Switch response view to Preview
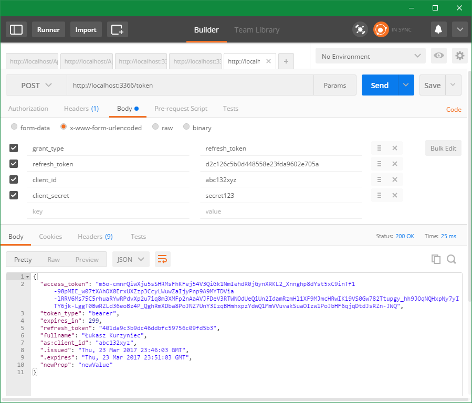 point(87,259)
